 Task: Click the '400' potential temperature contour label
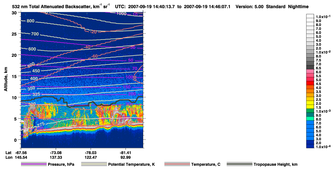click(34, 79)
